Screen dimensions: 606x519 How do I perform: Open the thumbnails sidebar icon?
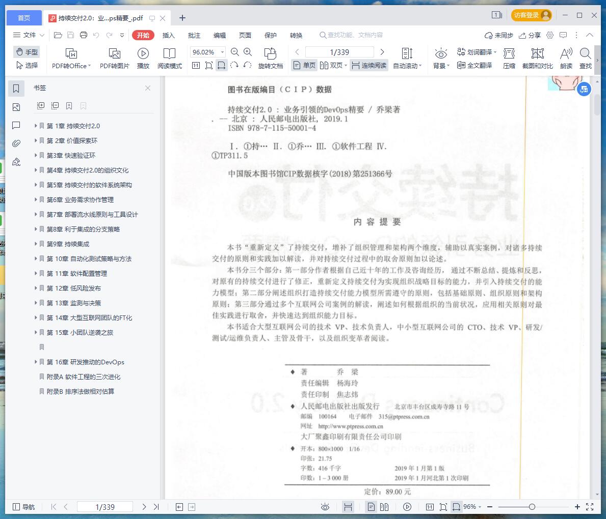[x=16, y=107]
